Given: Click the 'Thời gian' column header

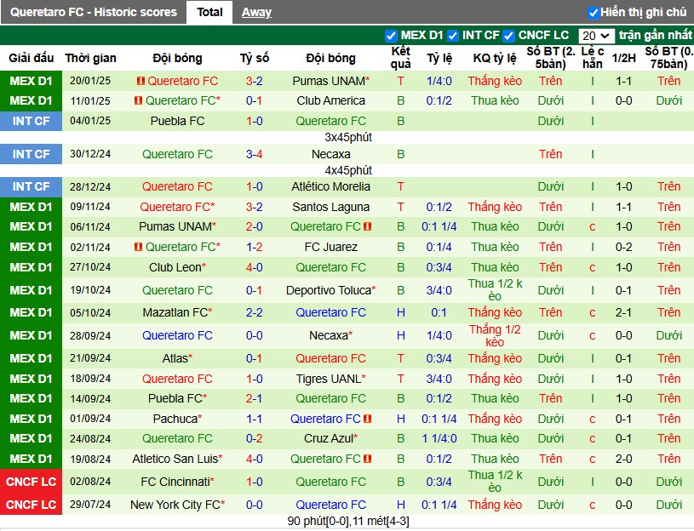Looking at the screenshot, I should click(x=90, y=58).
